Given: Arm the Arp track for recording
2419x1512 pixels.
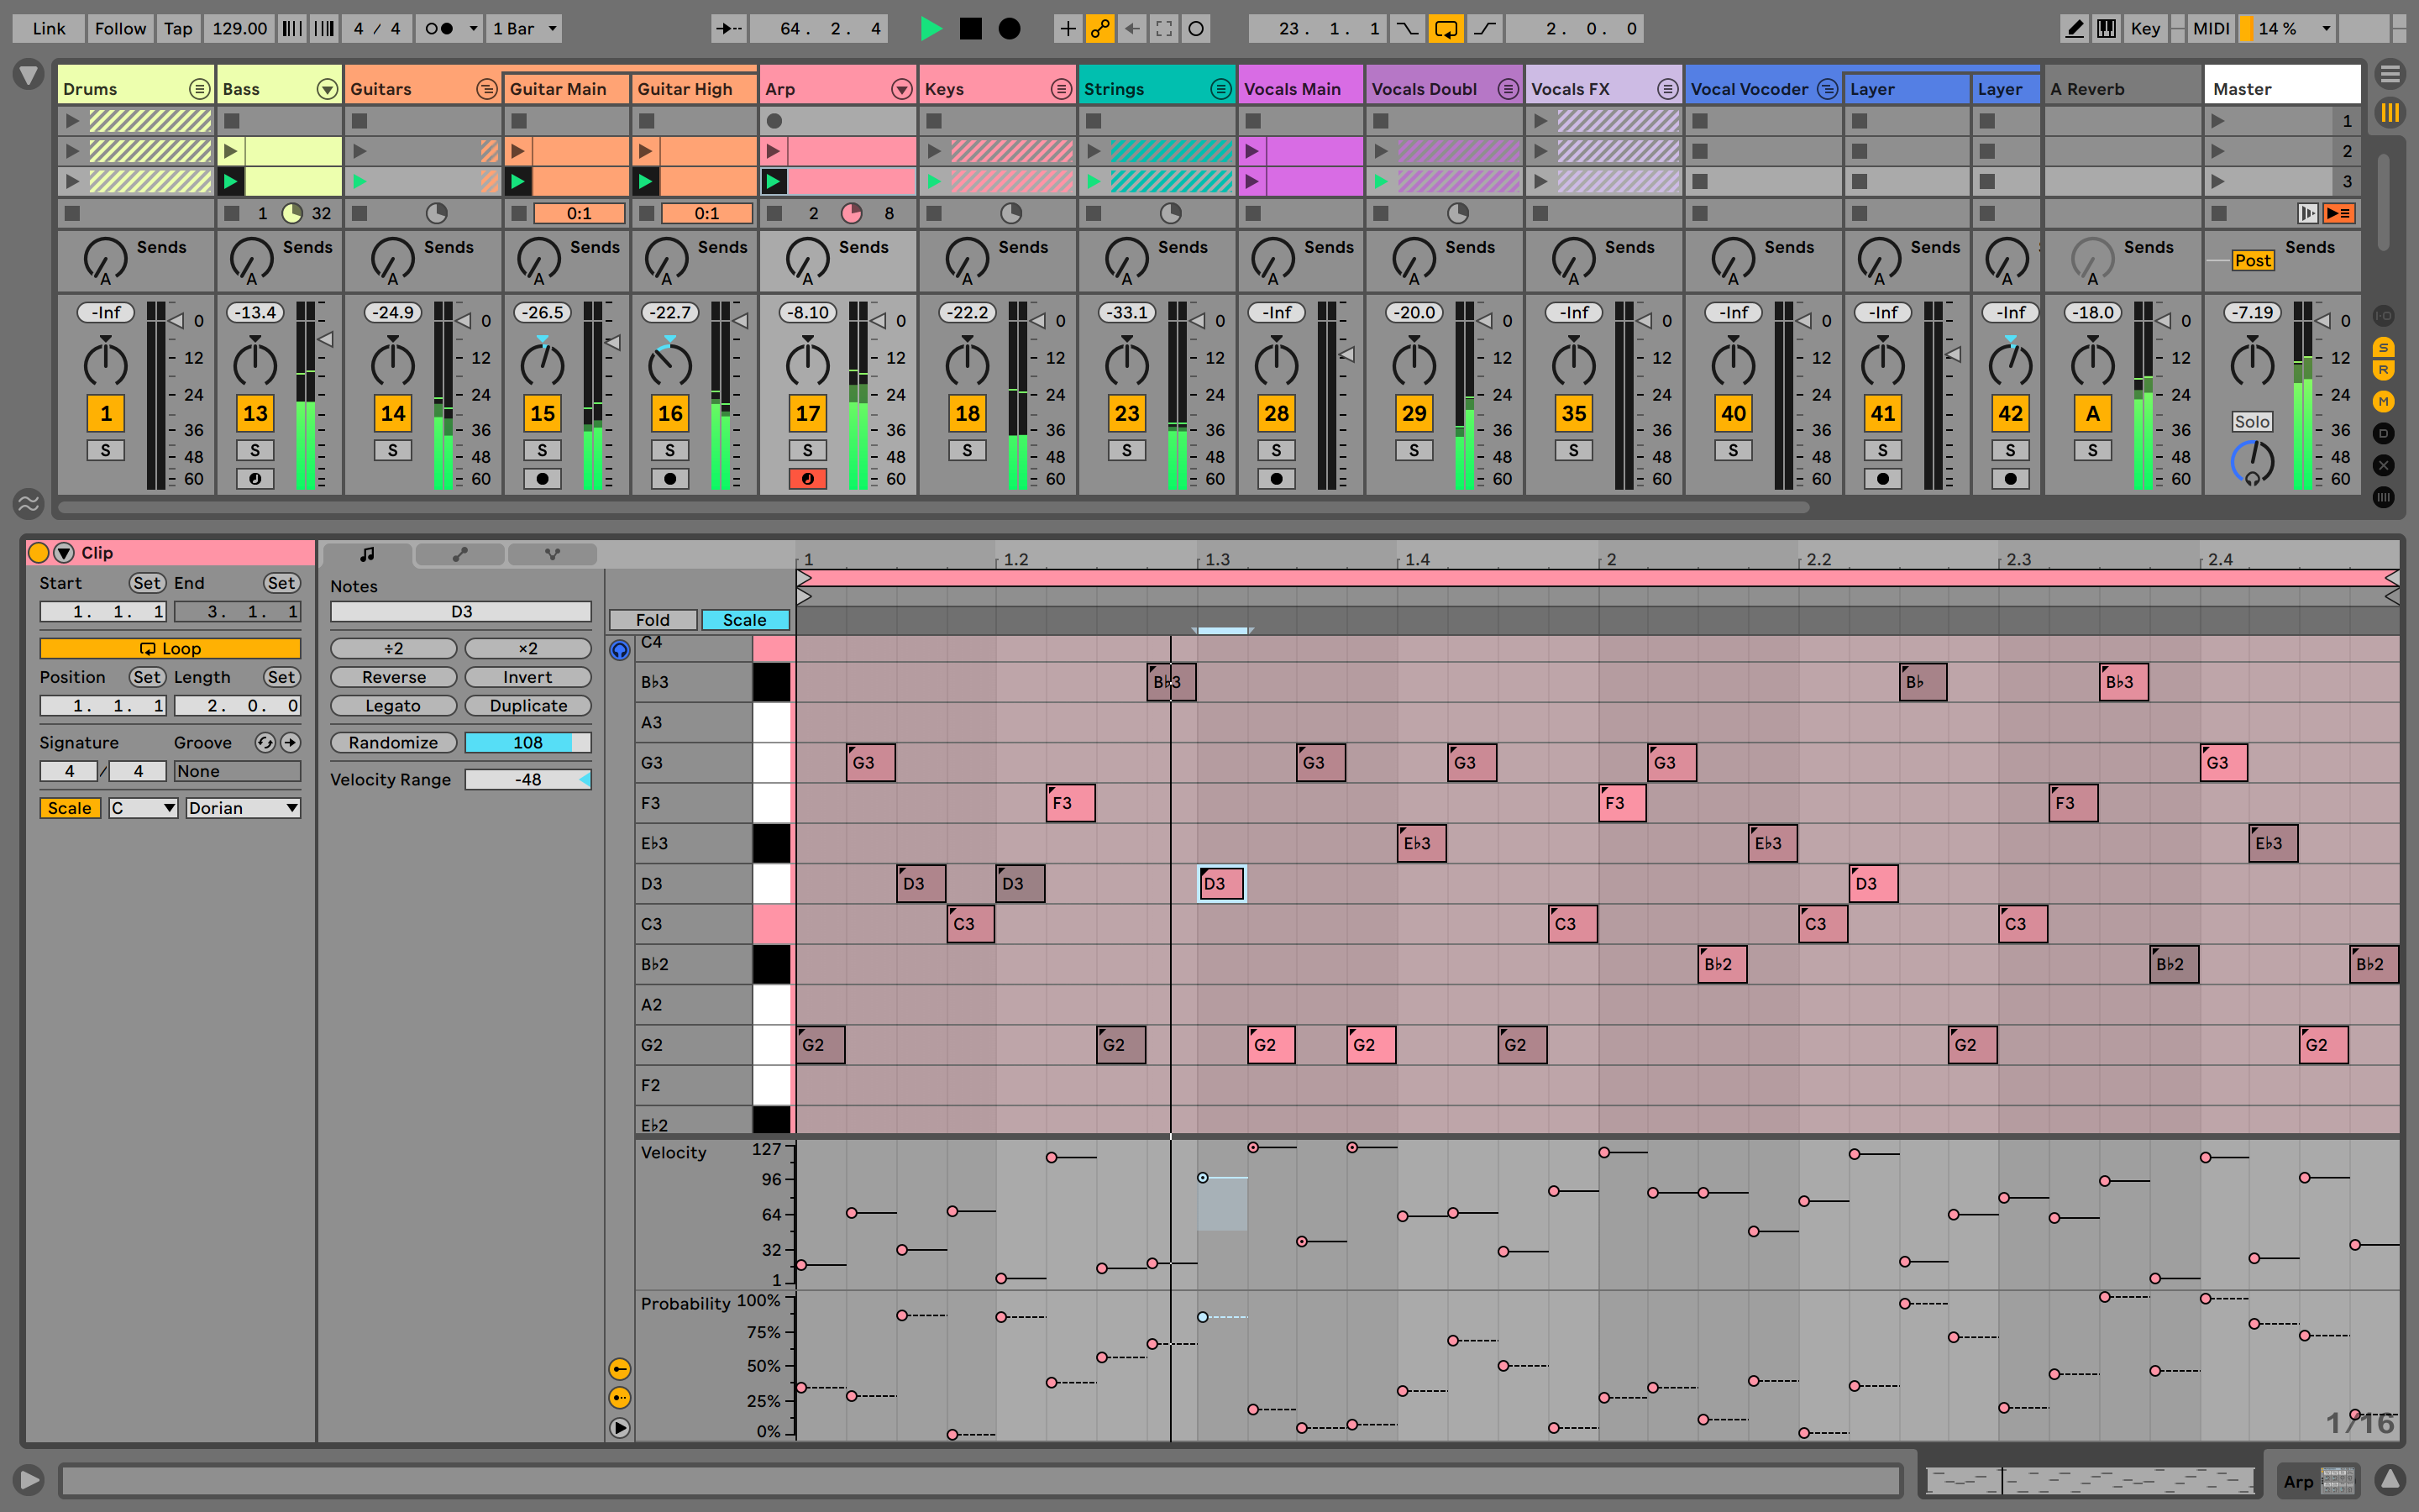Looking at the screenshot, I should tap(808, 479).
